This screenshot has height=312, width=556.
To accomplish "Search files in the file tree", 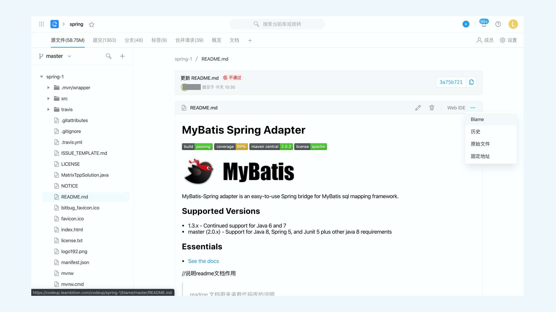I will click(109, 56).
